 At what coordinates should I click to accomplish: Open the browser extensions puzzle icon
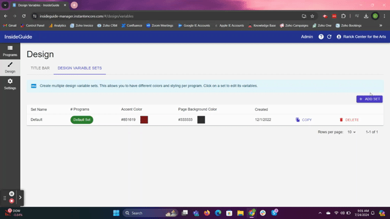pyautogui.click(x=343, y=16)
